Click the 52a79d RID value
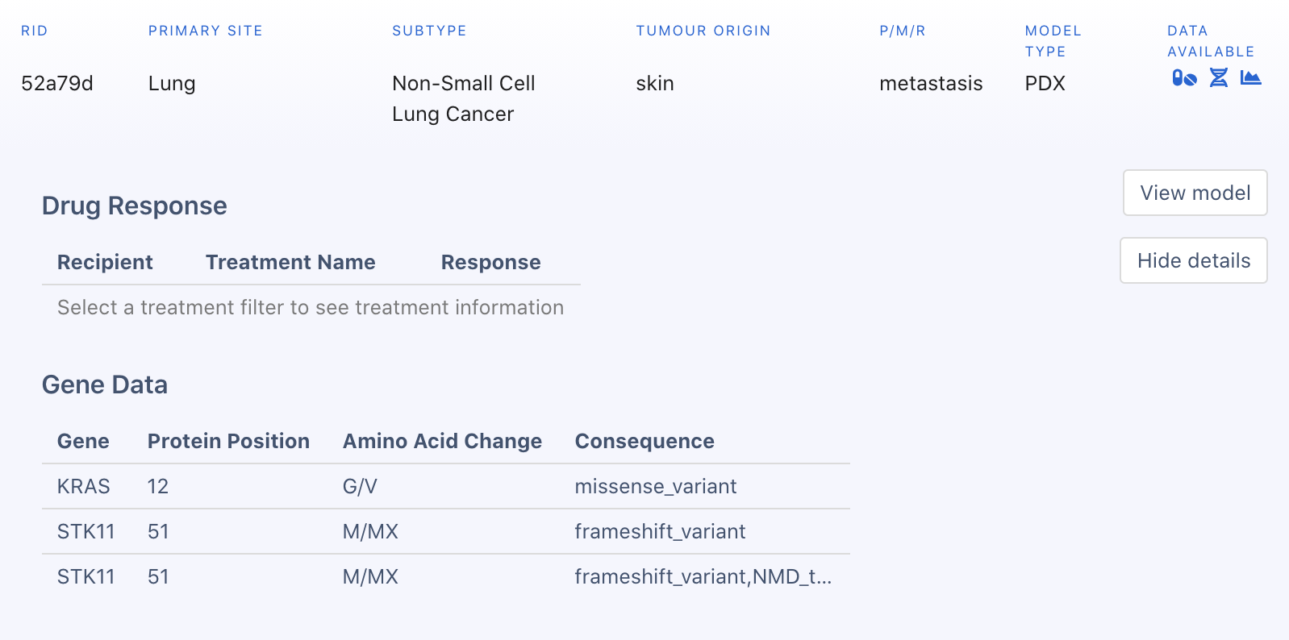This screenshot has width=1289, height=640. tap(57, 83)
